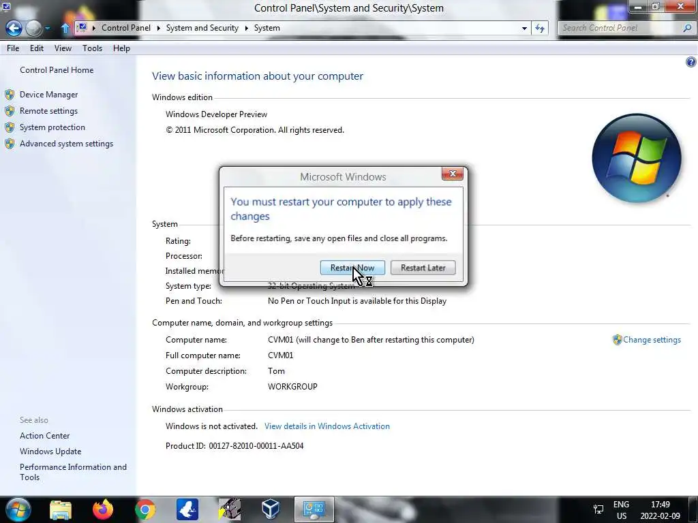This screenshot has width=698, height=523.
Task: Click Windows Developer Preview text
Action: (216, 114)
